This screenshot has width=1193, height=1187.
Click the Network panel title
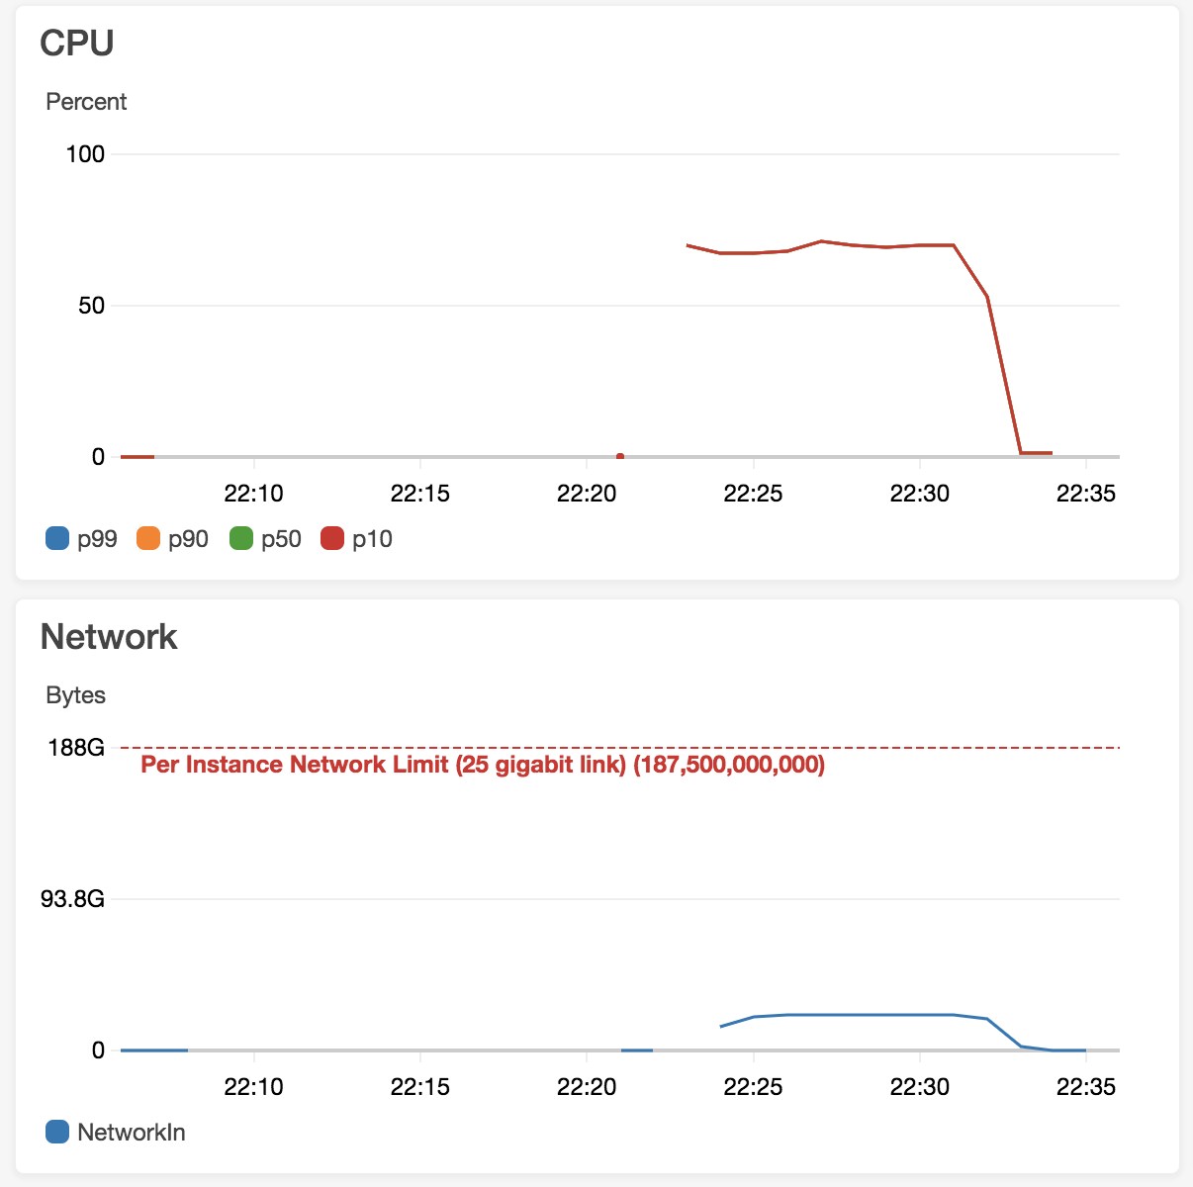[109, 636]
